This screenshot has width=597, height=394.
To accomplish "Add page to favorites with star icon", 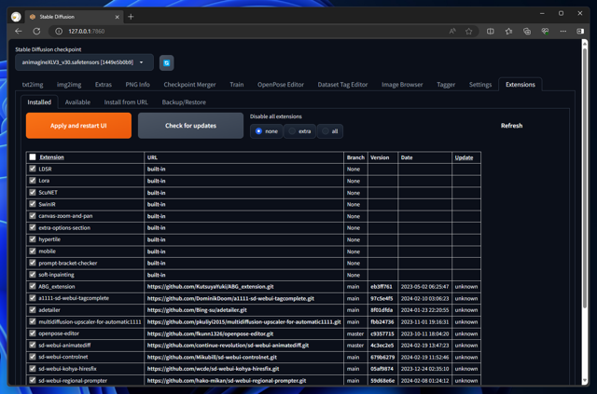I will tap(468, 31).
